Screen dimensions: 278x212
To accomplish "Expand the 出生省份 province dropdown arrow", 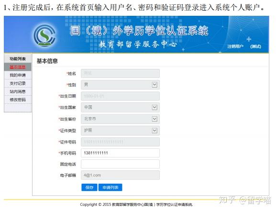I will pos(155,119).
